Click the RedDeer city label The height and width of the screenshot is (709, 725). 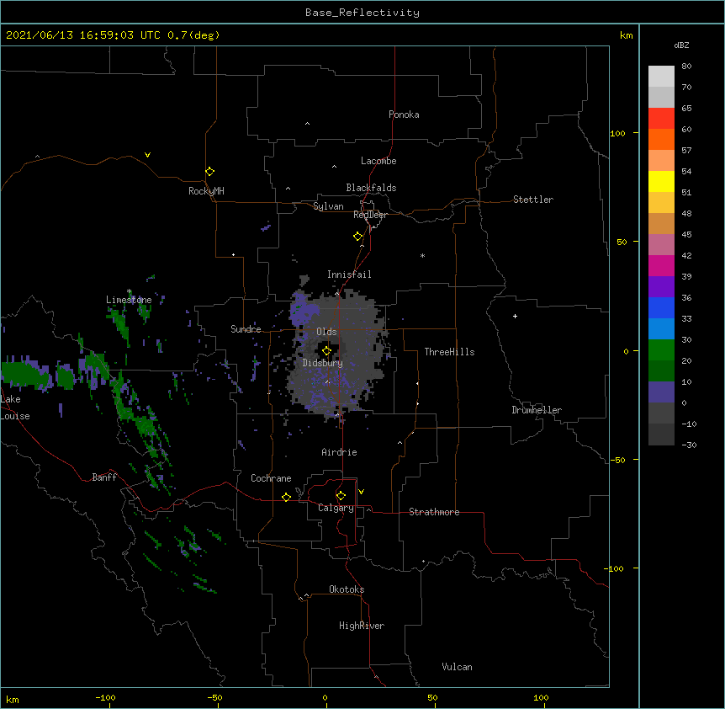tap(370, 215)
